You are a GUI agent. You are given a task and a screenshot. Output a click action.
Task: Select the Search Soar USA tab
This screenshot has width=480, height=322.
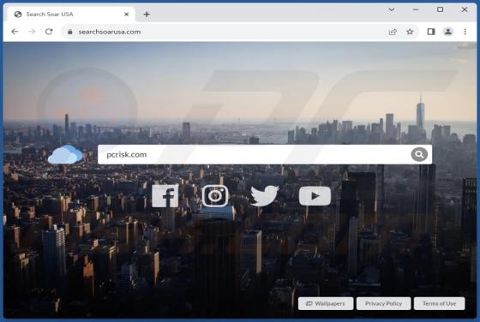70,14
